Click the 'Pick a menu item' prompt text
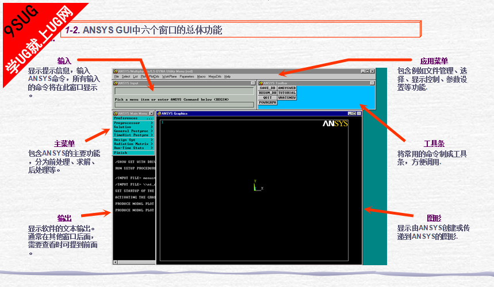Image resolution: width=494 pixels, height=287 pixels. (172, 99)
